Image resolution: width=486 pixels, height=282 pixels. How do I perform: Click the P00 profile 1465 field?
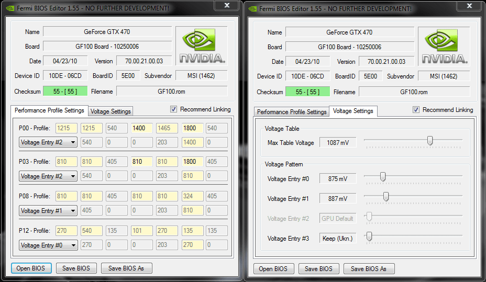click(167, 128)
